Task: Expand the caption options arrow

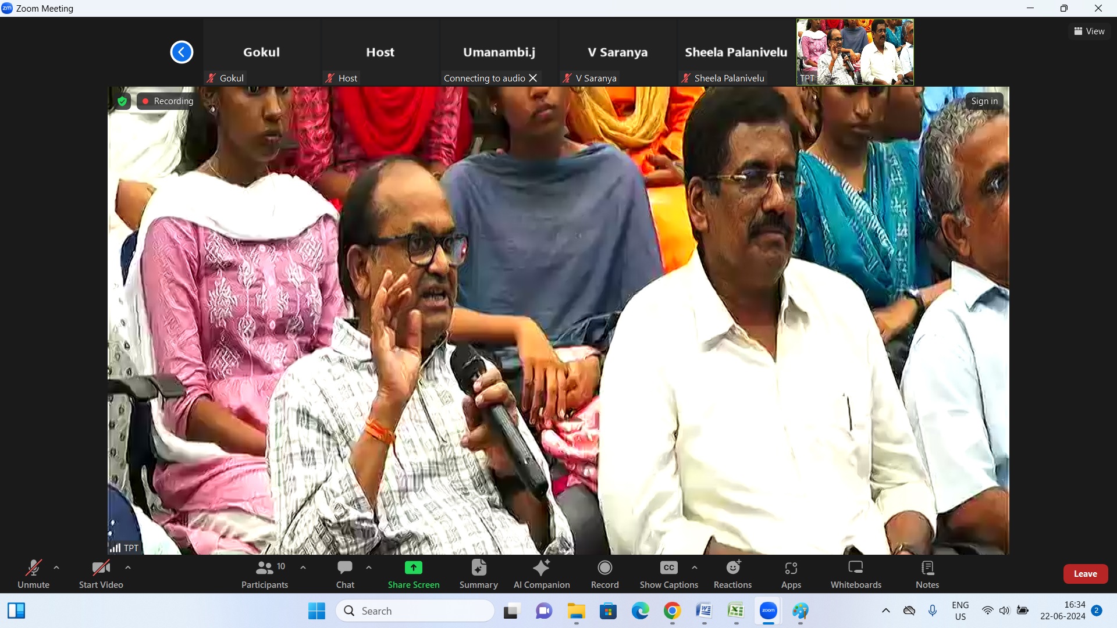Action: click(695, 568)
